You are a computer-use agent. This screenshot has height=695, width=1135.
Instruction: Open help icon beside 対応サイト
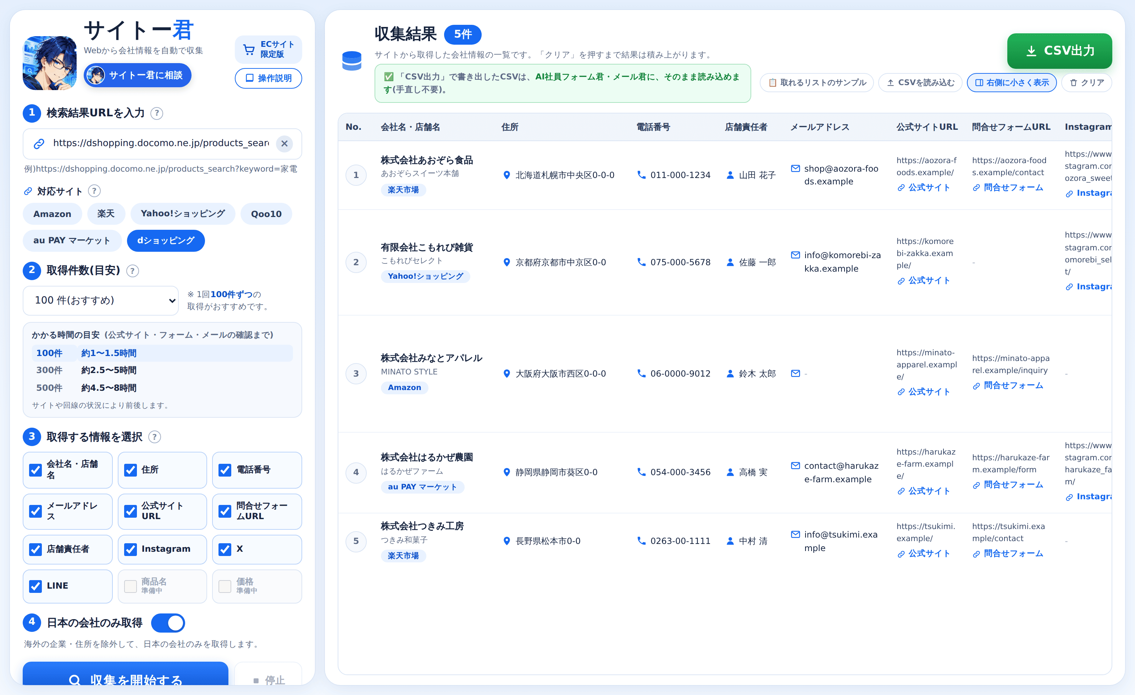(x=94, y=191)
